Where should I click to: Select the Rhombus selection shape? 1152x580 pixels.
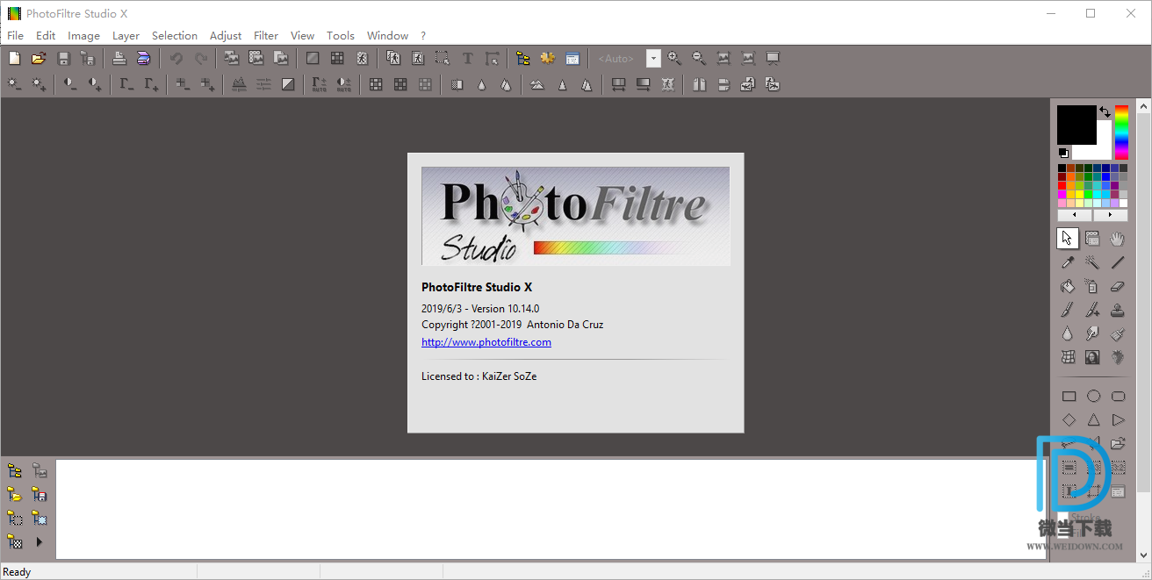pos(1069,420)
